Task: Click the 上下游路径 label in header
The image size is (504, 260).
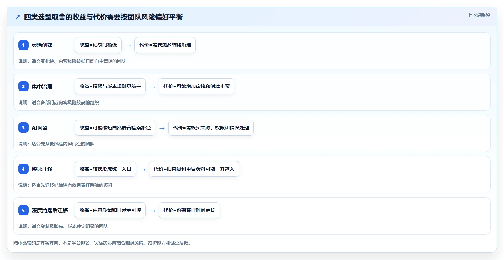Action: pyautogui.click(x=478, y=15)
